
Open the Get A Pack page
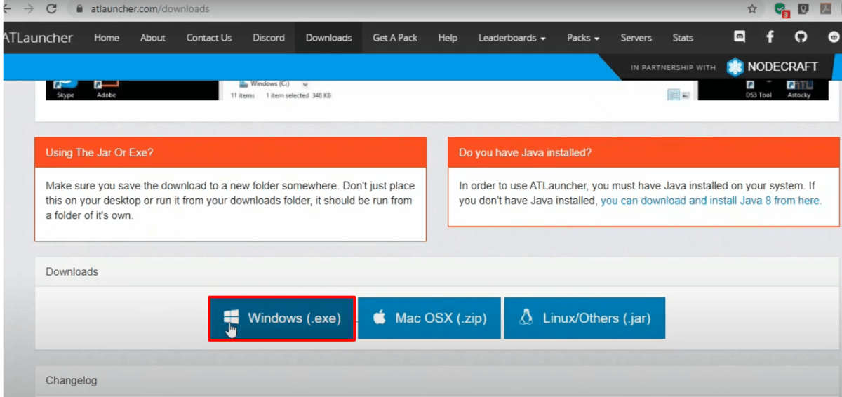pyautogui.click(x=395, y=38)
